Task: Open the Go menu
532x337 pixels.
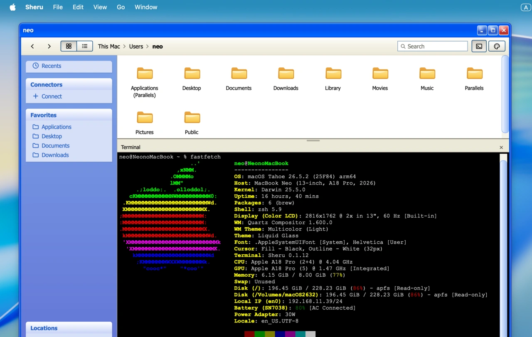Action: [121, 7]
